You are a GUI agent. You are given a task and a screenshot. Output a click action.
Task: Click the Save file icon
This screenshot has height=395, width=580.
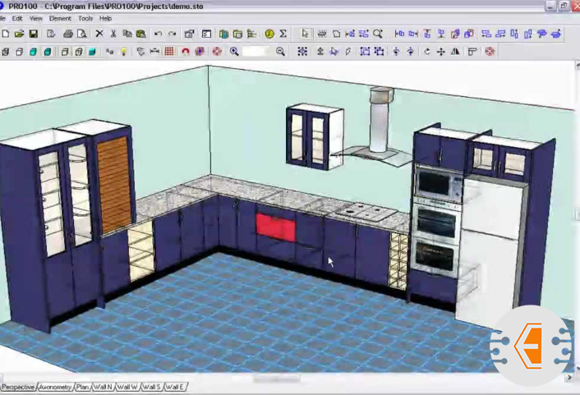(x=34, y=34)
